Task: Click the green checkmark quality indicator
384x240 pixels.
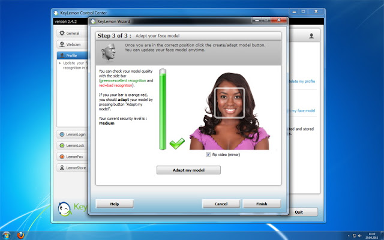Action: (x=177, y=143)
